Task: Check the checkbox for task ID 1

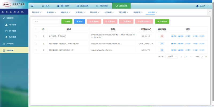Action: [x=36, y=36]
